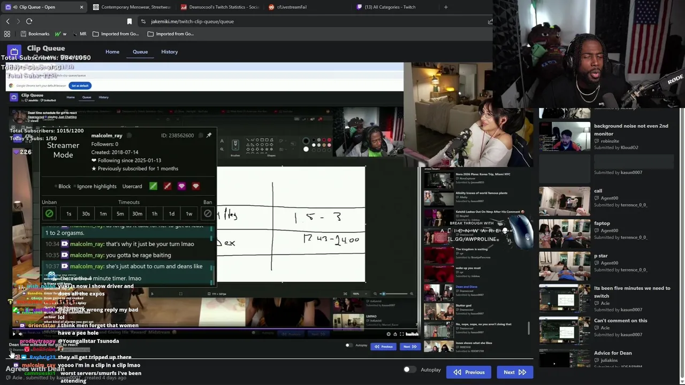Open the Queue nav item

click(x=140, y=52)
